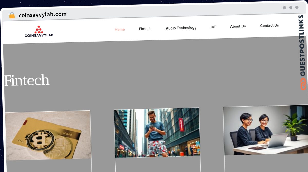Click the padlock icon beside the URL
The image size is (308, 172).
(x=12, y=15)
